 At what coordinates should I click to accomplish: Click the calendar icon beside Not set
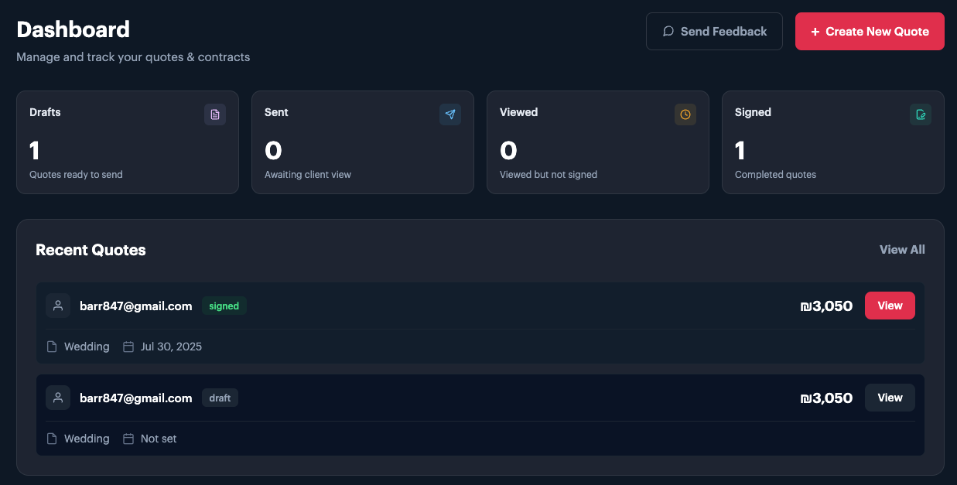pyautogui.click(x=128, y=439)
